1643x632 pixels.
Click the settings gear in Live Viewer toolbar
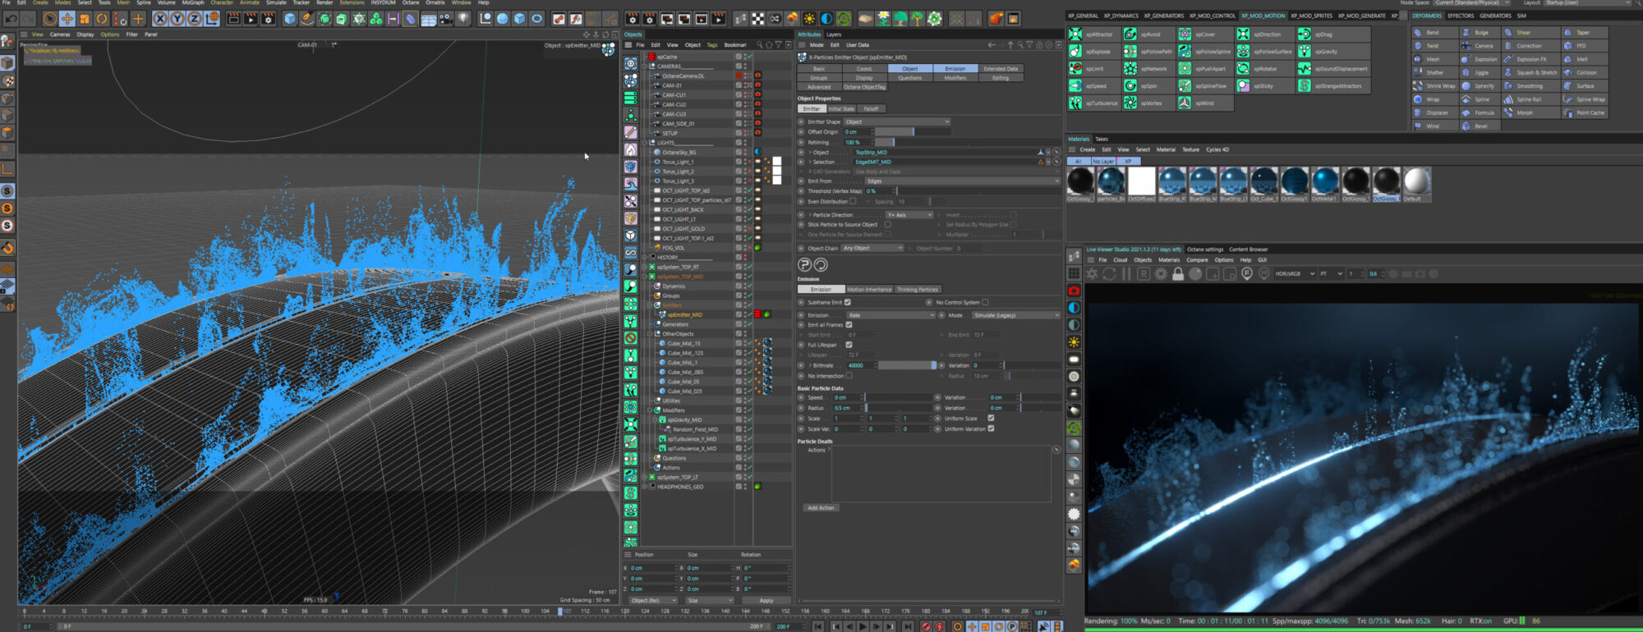click(1161, 274)
